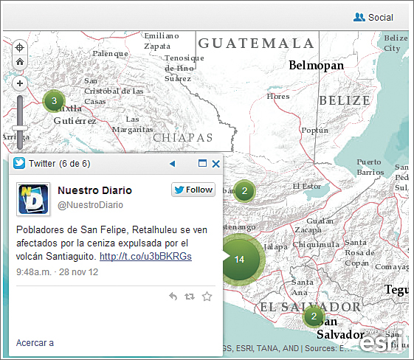414x360 pixels.
Task: Zoom in with the plus button
Action: point(20,83)
